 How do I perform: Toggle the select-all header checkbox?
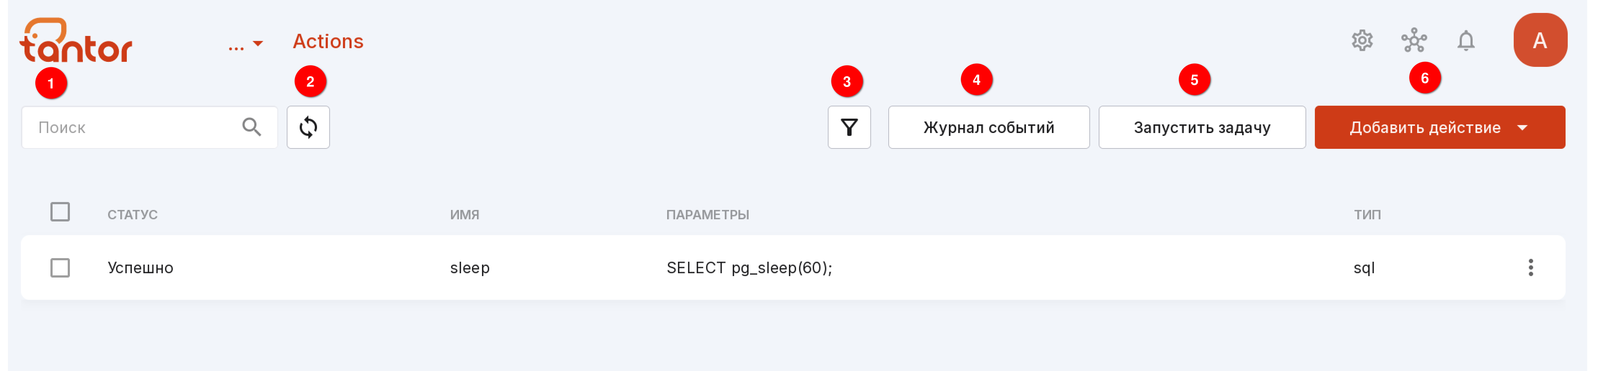pyautogui.click(x=60, y=212)
